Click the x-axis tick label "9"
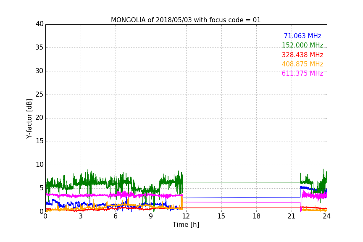Screen dimensions: 363x242 (x=151, y=216)
